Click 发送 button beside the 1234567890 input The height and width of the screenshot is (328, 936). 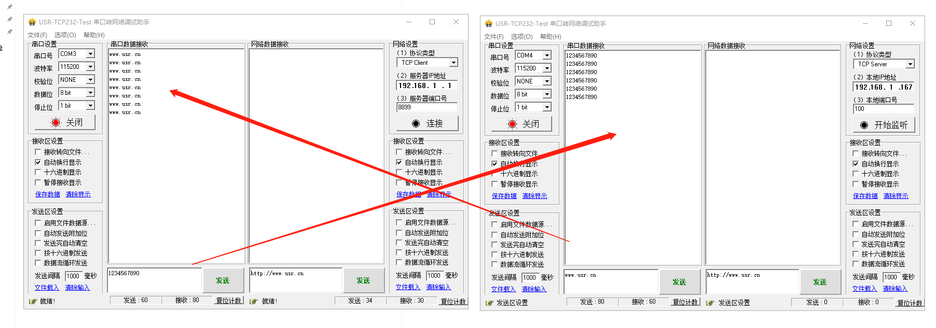point(223,280)
